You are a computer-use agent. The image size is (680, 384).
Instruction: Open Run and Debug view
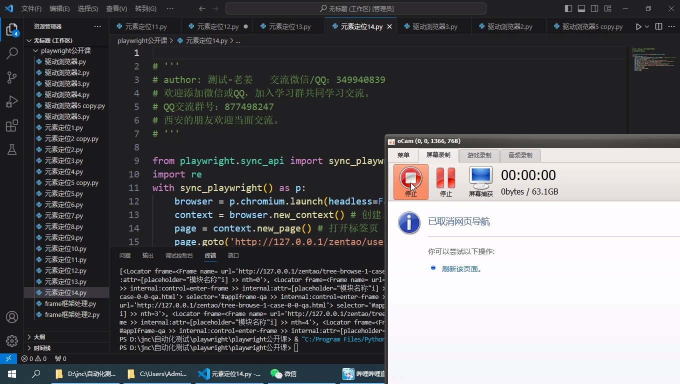(x=12, y=101)
